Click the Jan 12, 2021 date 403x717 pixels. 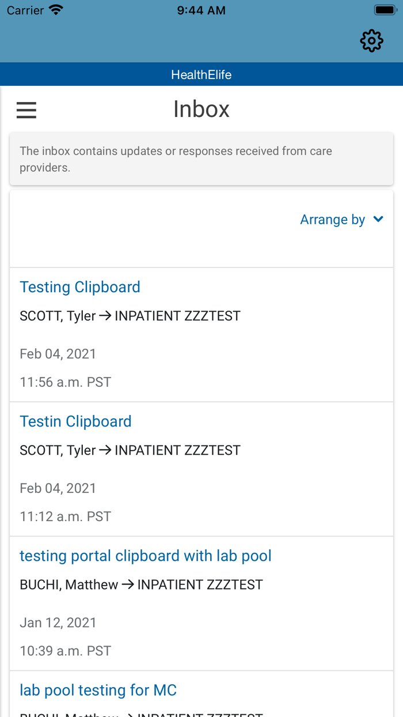[x=58, y=622]
